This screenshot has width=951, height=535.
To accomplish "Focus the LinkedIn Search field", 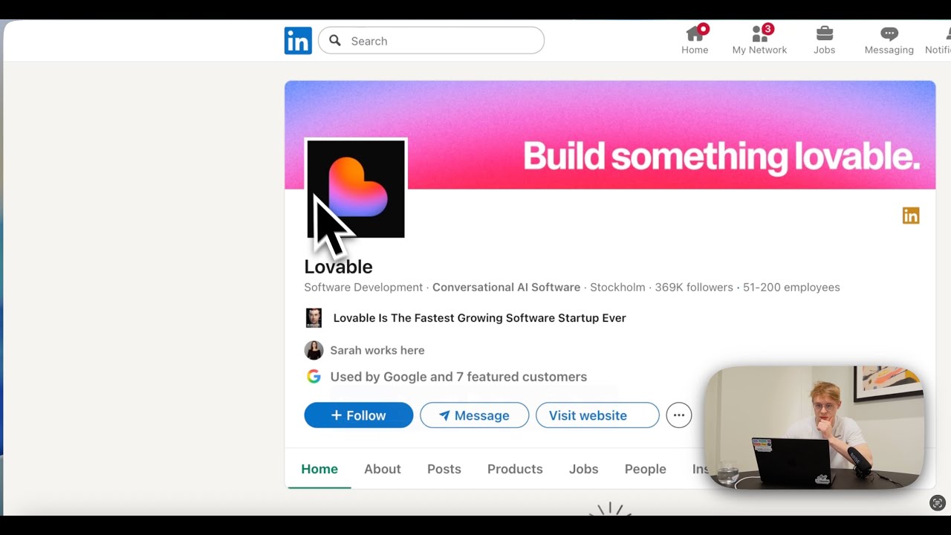I will [431, 41].
